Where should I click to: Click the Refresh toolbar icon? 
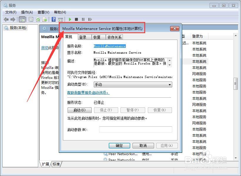click(38, 19)
